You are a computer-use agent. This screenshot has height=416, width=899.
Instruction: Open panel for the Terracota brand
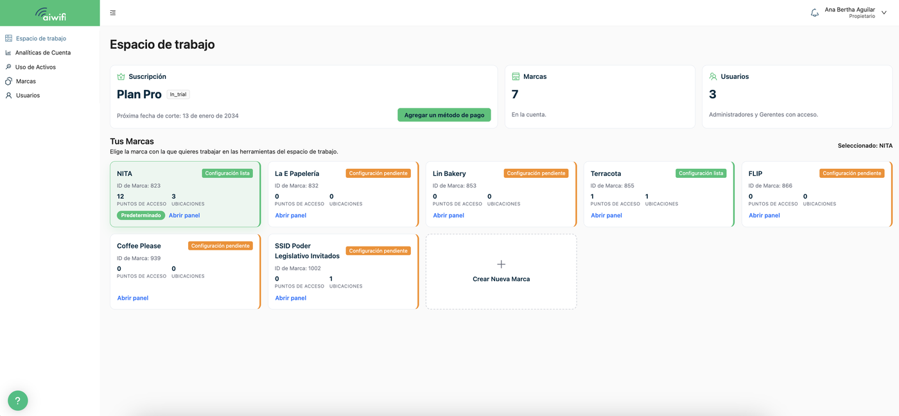click(x=606, y=216)
